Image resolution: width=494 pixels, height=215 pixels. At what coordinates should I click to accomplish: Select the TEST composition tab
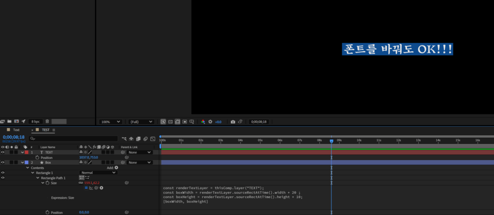click(46, 130)
